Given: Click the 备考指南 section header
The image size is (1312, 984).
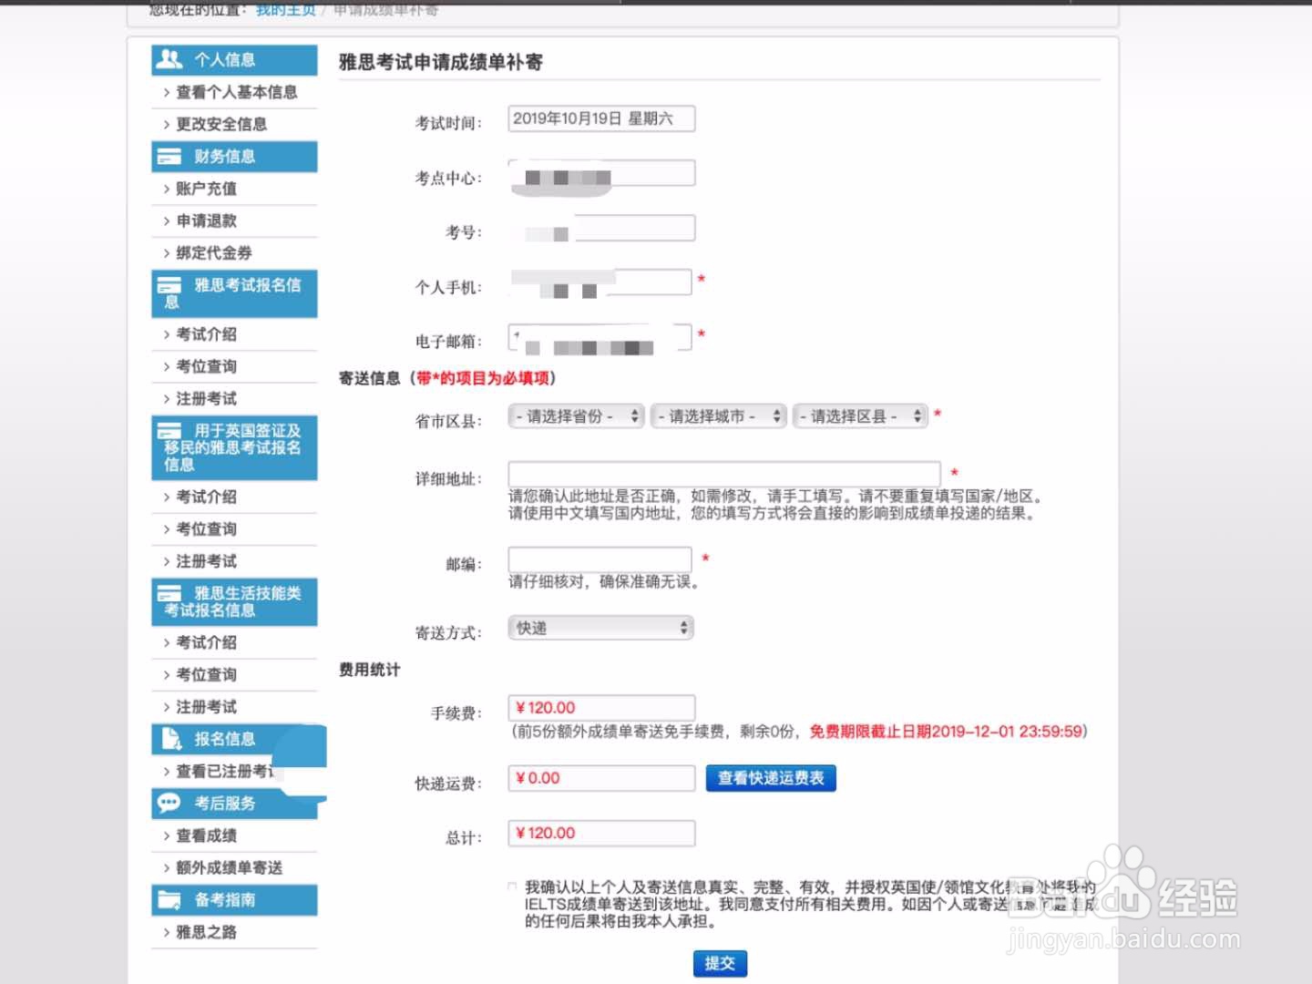Looking at the screenshot, I should pyautogui.click(x=234, y=900).
